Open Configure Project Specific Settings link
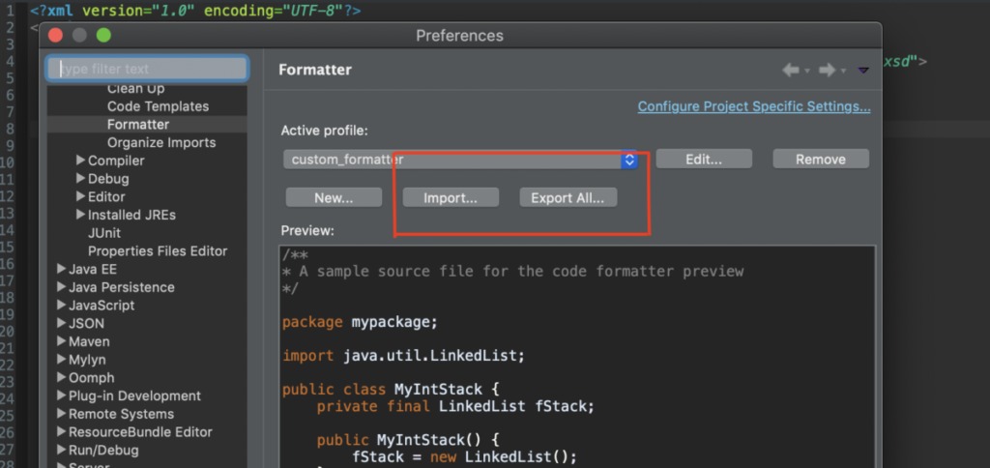This screenshot has width=990, height=468. [x=754, y=106]
